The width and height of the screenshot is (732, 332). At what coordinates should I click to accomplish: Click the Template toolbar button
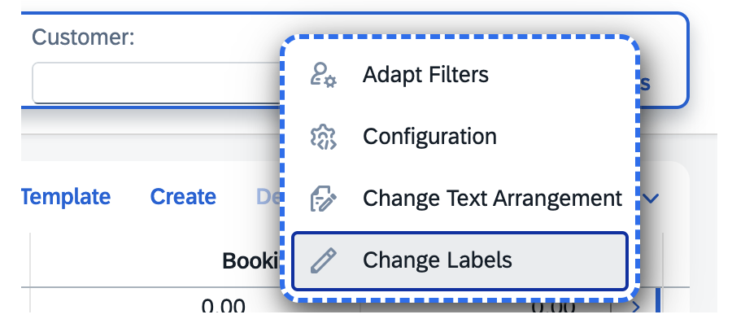[66, 197]
